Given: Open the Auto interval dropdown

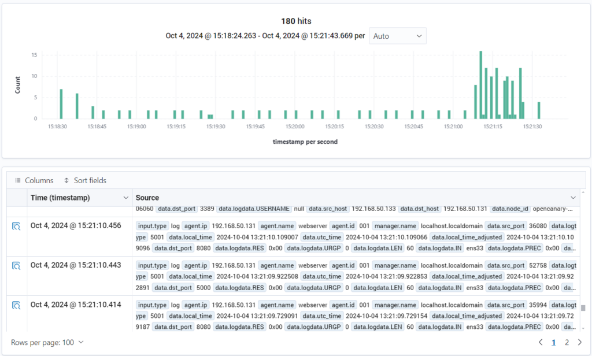Looking at the screenshot, I should click(397, 36).
